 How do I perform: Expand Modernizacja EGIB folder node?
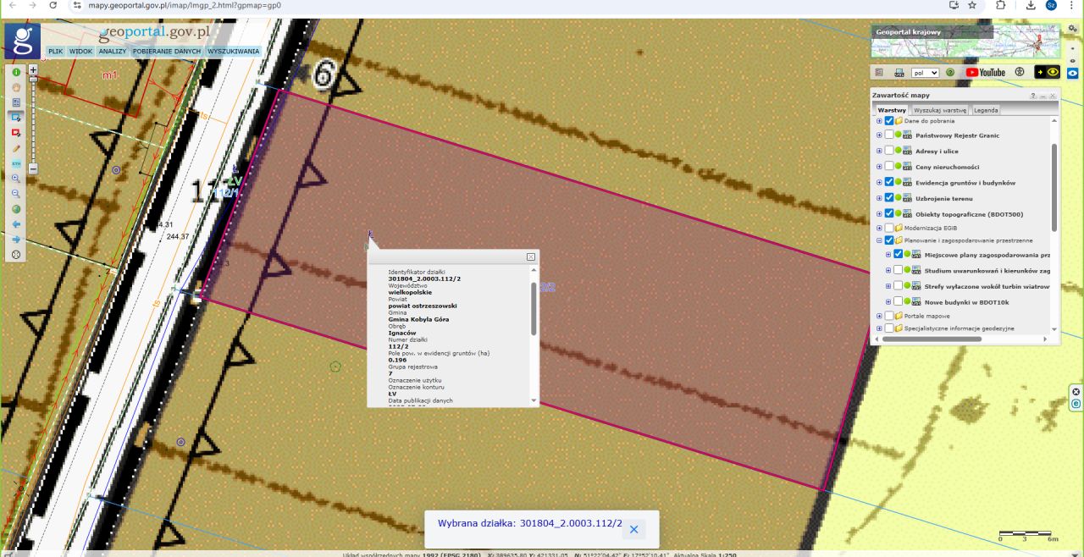pyautogui.click(x=880, y=228)
